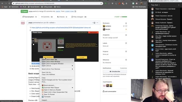Choose Search Google.com for Go to piskel clone

pyautogui.click(x=57, y=80)
